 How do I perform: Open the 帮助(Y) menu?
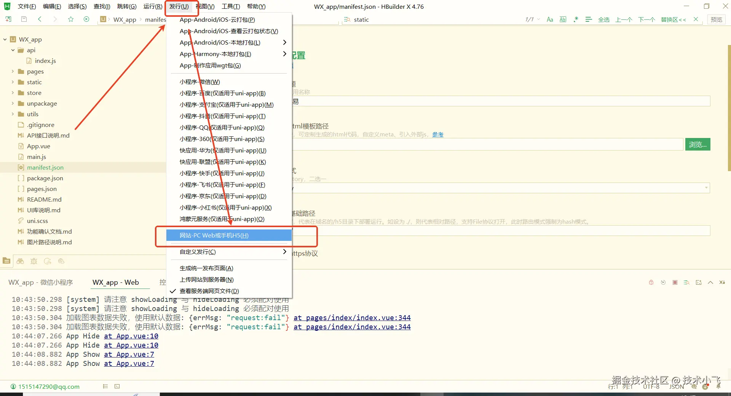[x=256, y=6]
